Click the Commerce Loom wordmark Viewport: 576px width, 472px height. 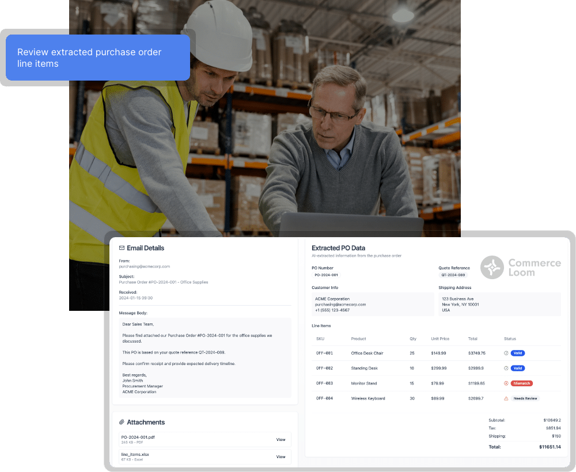click(535, 267)
